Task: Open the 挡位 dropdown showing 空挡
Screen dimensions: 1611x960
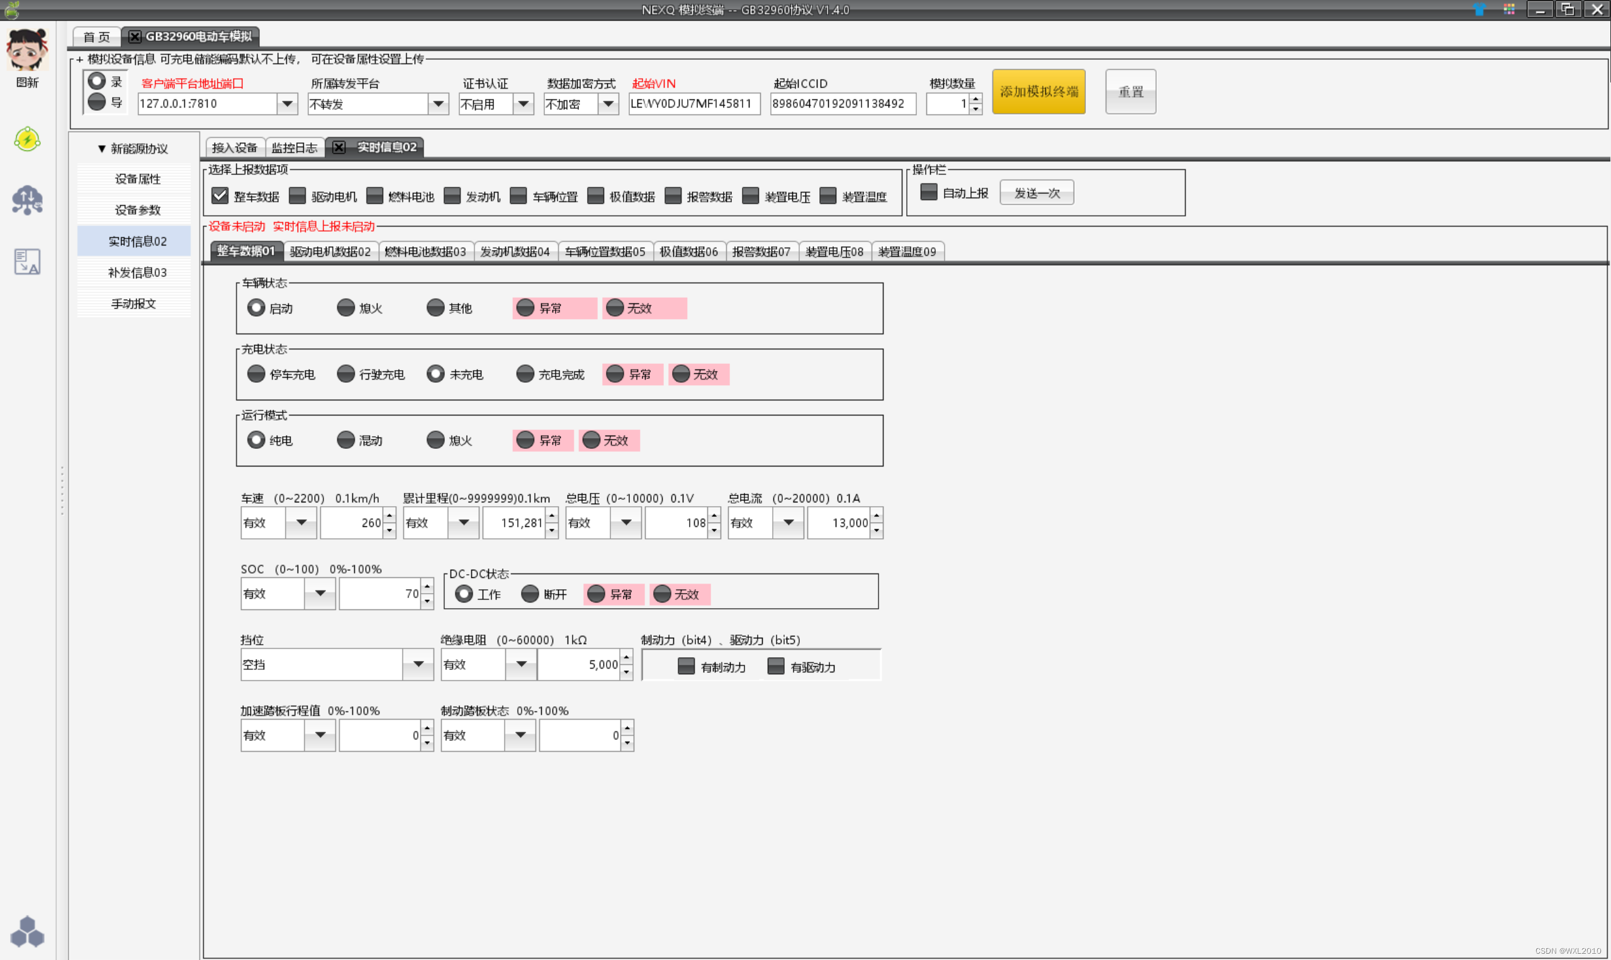Action: click(418, 664)
